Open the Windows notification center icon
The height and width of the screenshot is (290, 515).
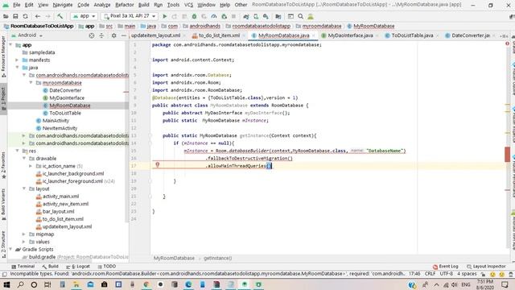[x=505, y=284]
